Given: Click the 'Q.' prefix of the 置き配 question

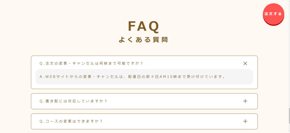Looking at the screenshot, I should [42, 101].
